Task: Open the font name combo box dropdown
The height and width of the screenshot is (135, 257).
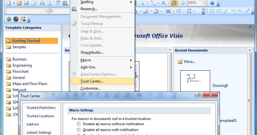Action: point(47,11)
